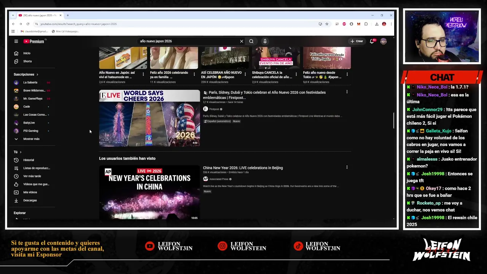
Task: Click the Español (automático) caption badge
Action: click(217, 121)
